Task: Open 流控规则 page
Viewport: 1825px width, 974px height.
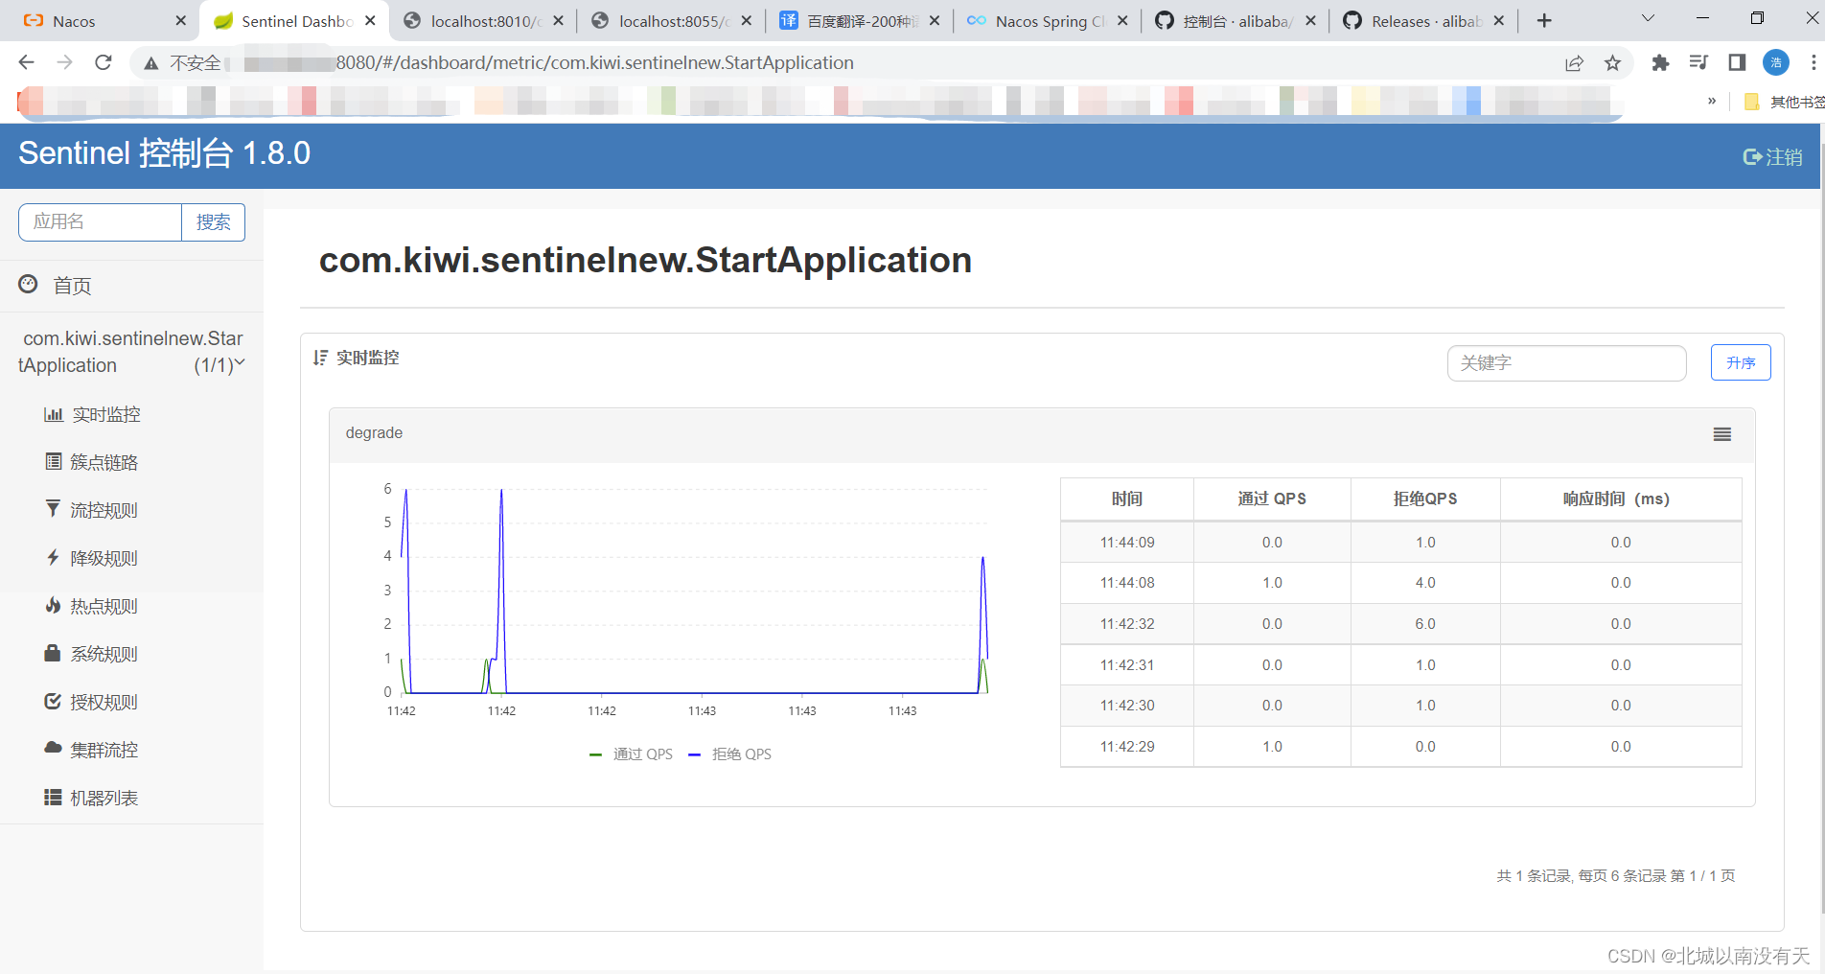Action: [x=104, y=510]
